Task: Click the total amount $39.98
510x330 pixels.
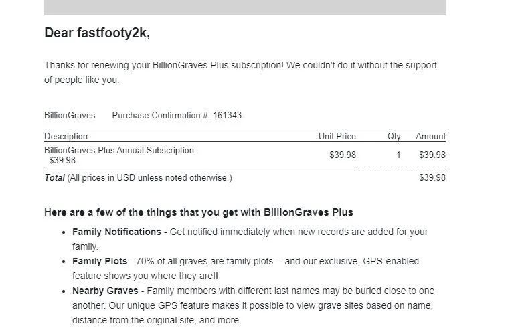Action: coord(432,177)
